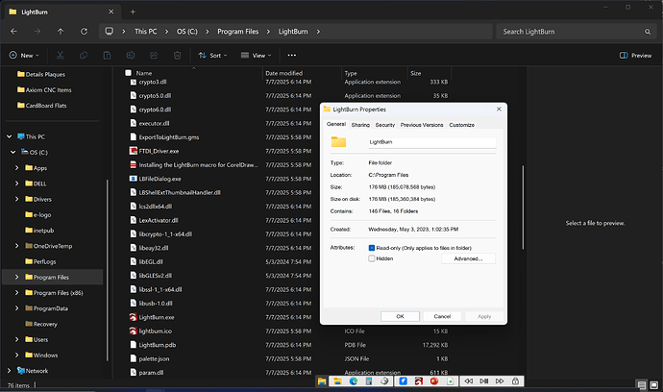Expand the Apps folder in tree

click(17, 168)
